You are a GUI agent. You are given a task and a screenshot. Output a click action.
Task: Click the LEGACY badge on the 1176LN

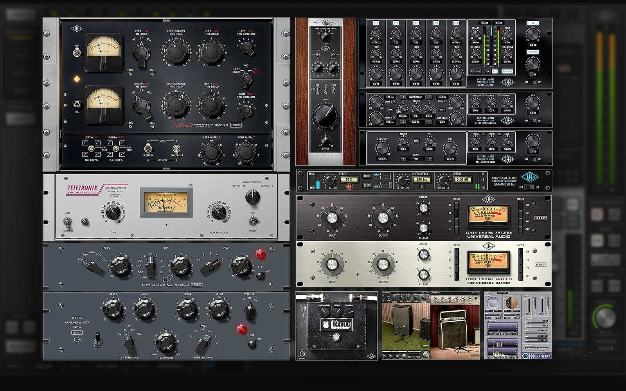[541, 218]
